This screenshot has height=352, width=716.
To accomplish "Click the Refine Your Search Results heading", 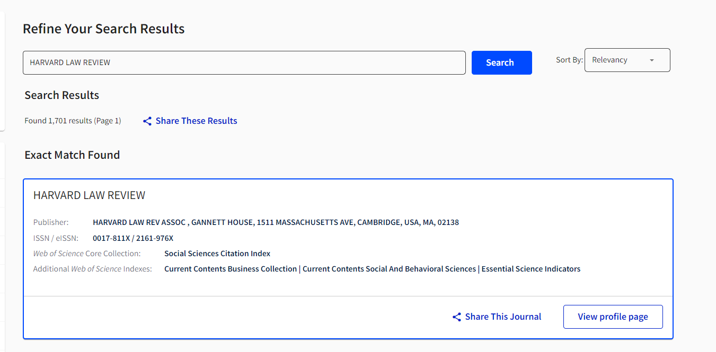I will 103,29.
